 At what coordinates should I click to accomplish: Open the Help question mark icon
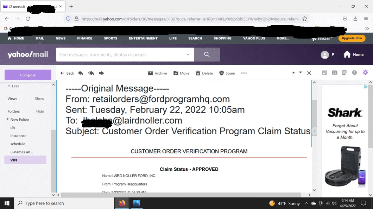point(354,73)
